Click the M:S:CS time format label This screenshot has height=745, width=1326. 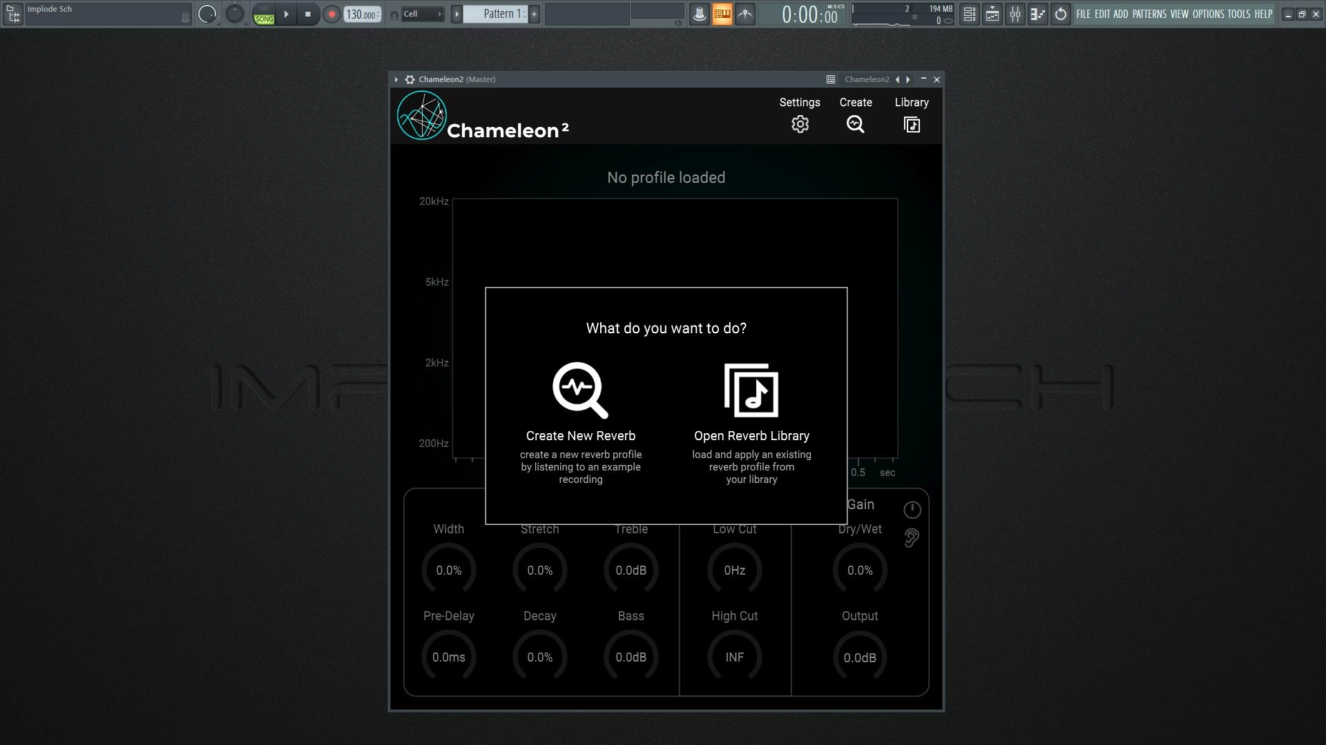pyautogui.click(x=836, y=7)
